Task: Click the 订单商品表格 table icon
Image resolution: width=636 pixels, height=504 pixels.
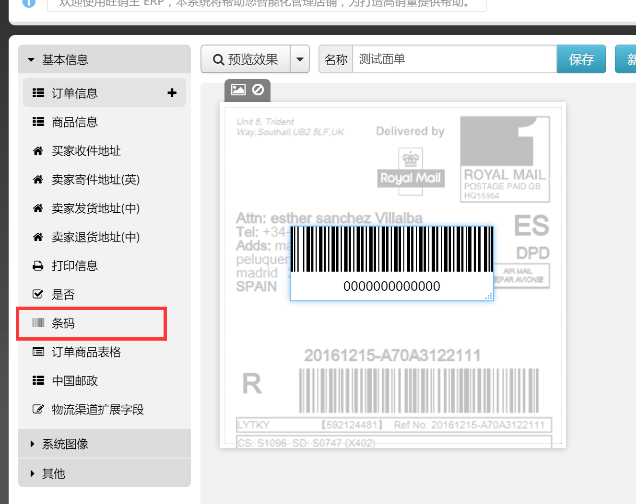Action: coord(38,352)
